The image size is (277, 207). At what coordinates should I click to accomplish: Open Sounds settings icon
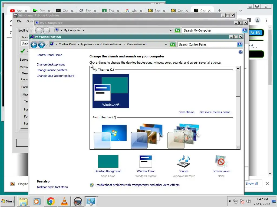pos(184,161)
